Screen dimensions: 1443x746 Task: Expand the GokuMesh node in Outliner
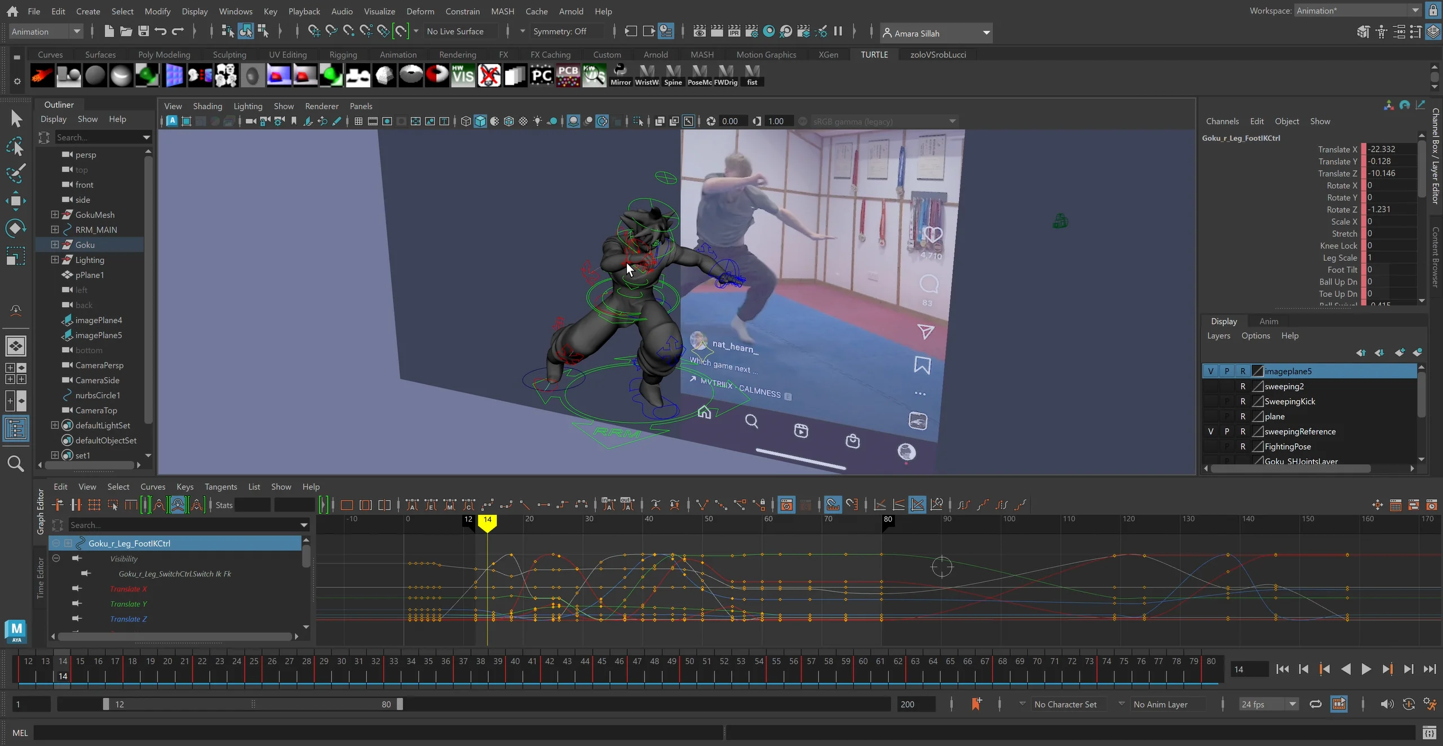[55, 214]
